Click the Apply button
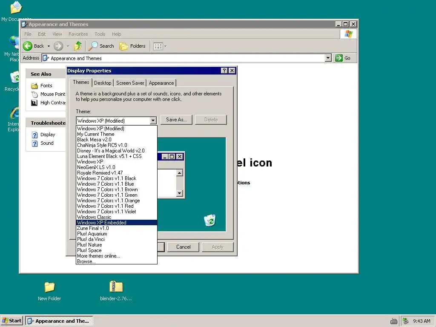The width and height of the screenshot is (436, 327). 218,247
